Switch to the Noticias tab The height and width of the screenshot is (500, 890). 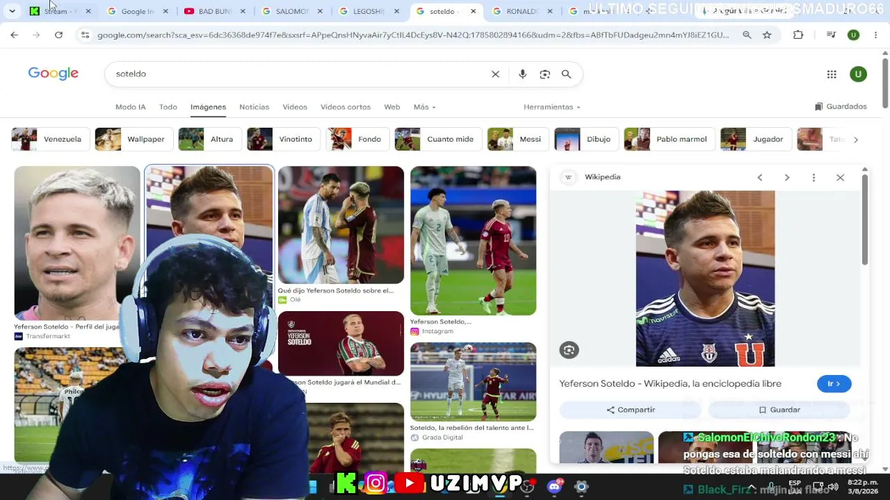[x=254, y=107]
